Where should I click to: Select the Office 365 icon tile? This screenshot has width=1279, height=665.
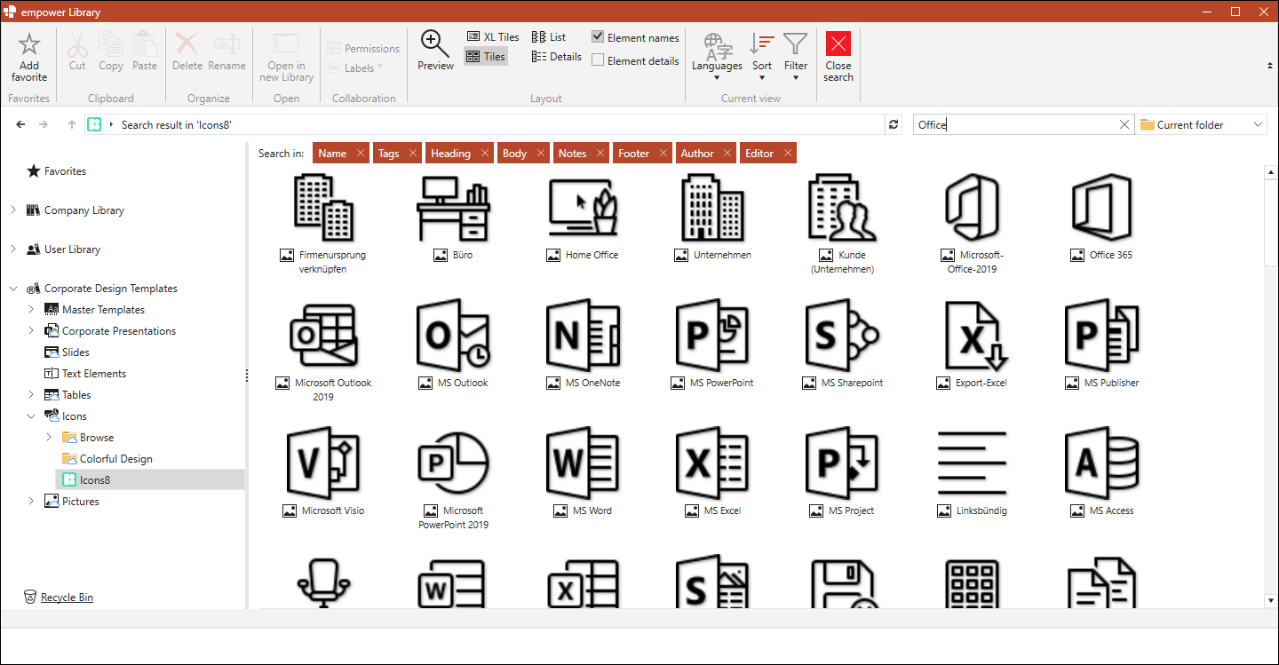coord(1101,217)
